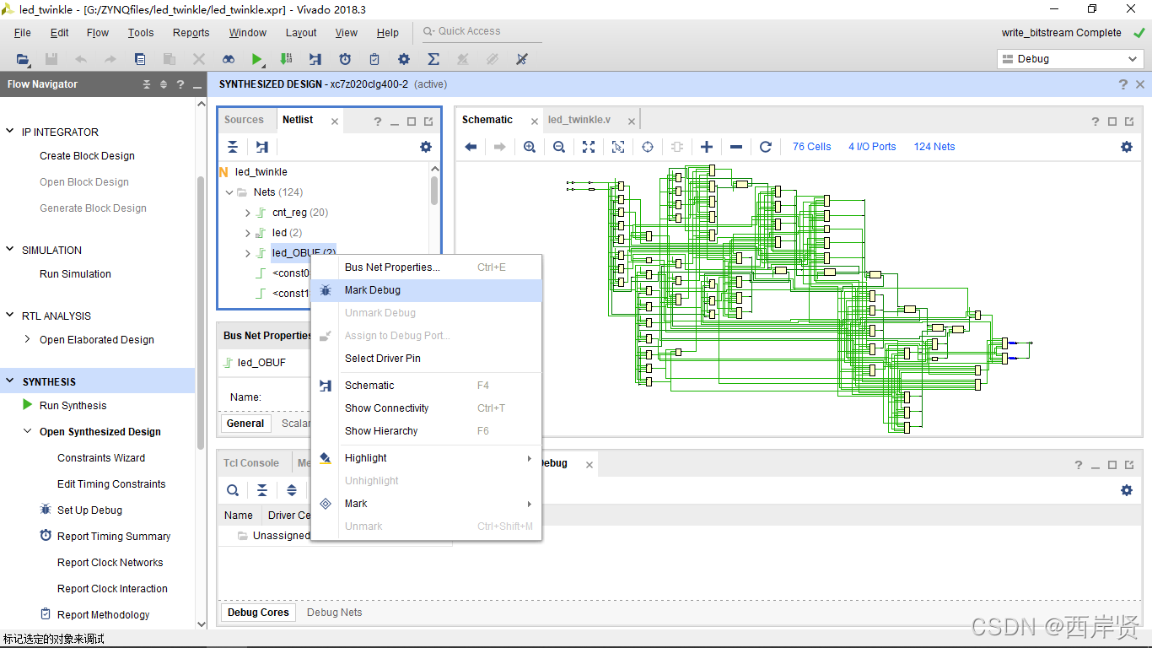Collapse the SYNTHESIS section
The width and height of the screenshot is (1152, 648).
click(10, 381)
